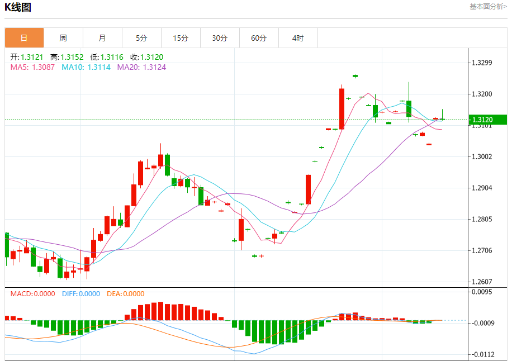The height and width of the screenshot is (361, 512).
Task: Switch to the 周 weekly tab
Action: (63, 38)
